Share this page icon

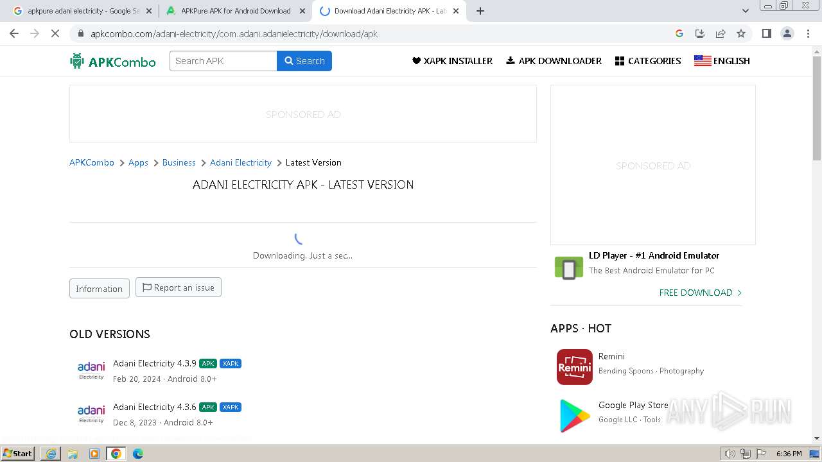[721, 33]
